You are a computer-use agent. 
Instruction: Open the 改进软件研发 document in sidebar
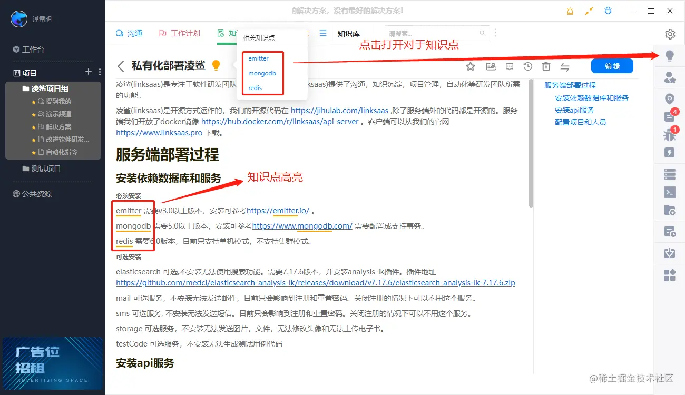click(x=64, y=140)
